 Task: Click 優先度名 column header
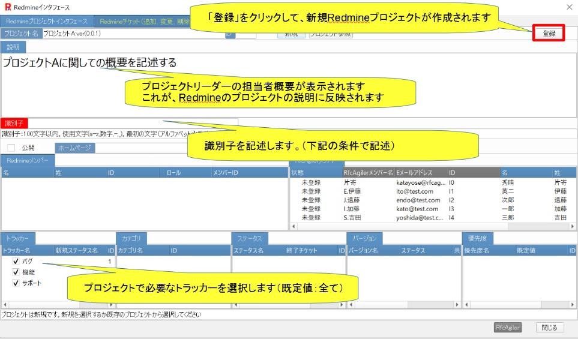click(x=489, y=251)
